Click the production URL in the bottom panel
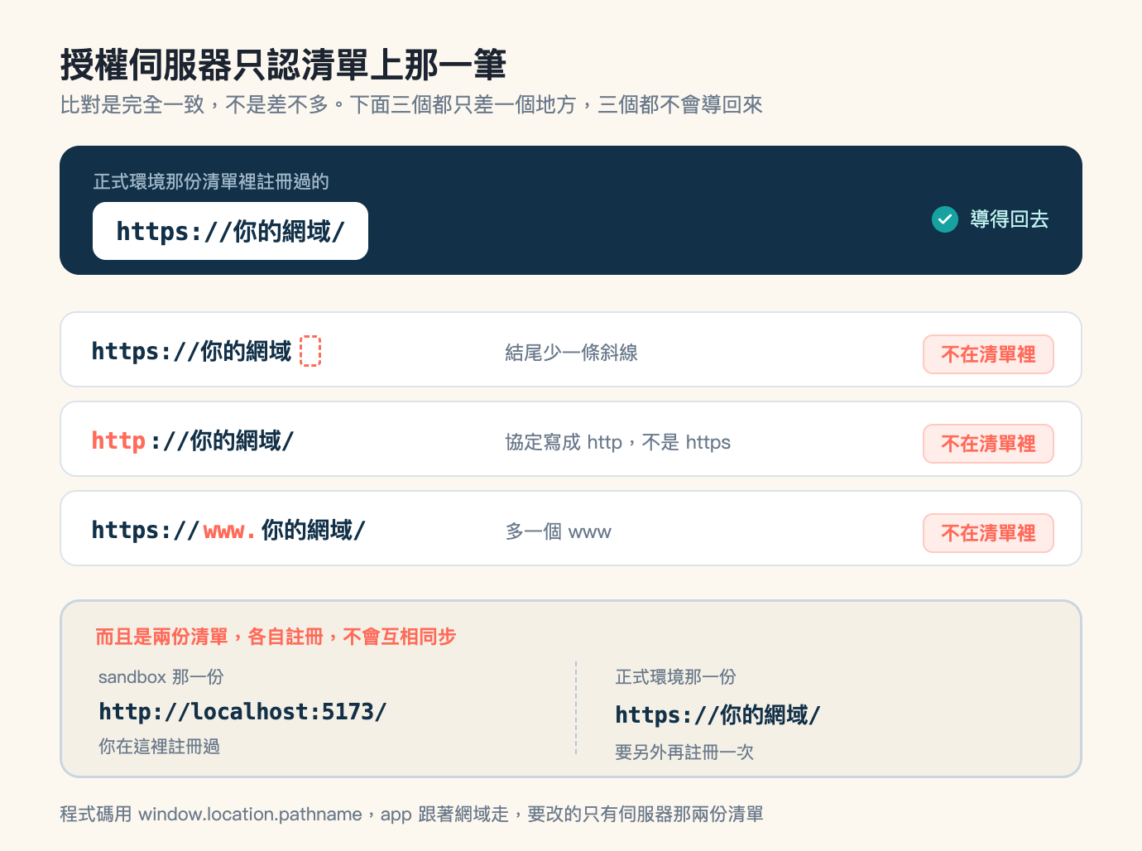The image size is (1142, 851). tap(717, 714)
